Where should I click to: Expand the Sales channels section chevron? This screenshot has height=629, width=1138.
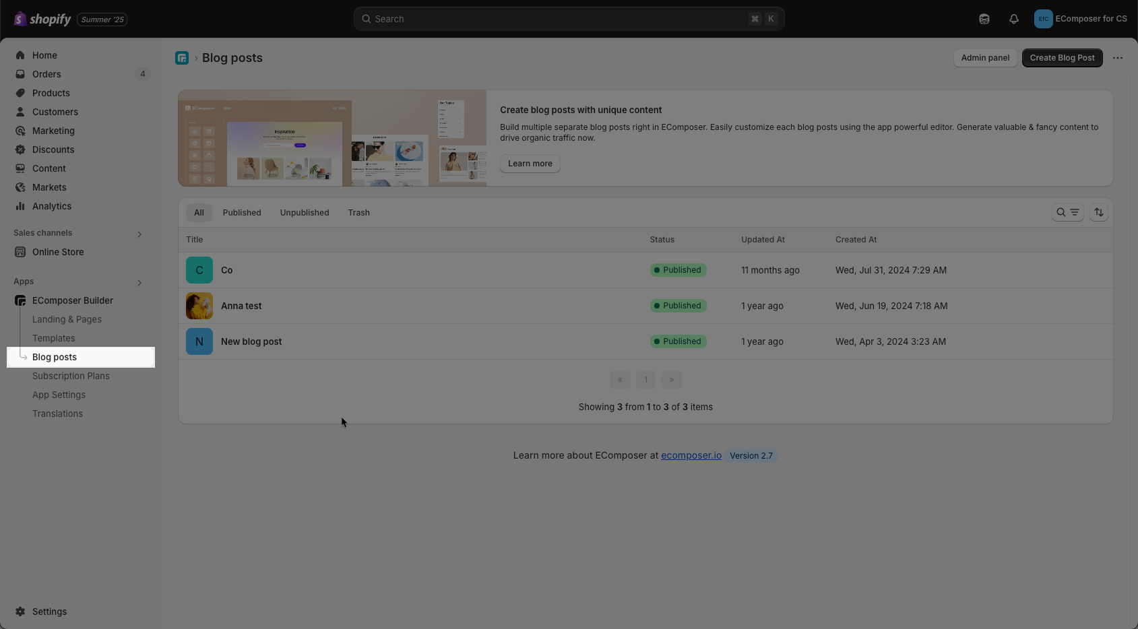[139, 234]
